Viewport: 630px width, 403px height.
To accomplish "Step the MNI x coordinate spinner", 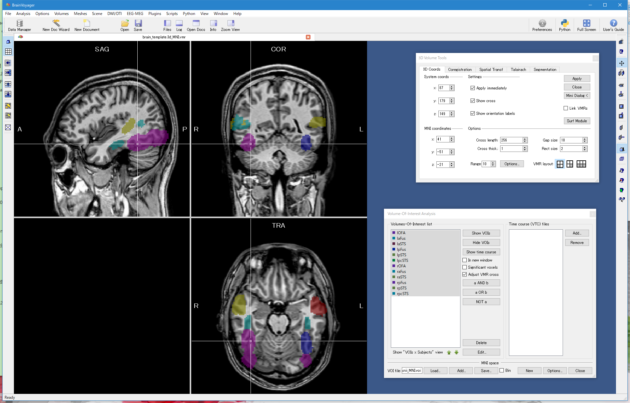I will point(452,139).
